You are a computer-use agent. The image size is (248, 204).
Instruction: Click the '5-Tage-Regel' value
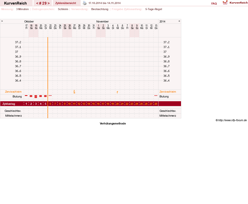pos(153,9)
